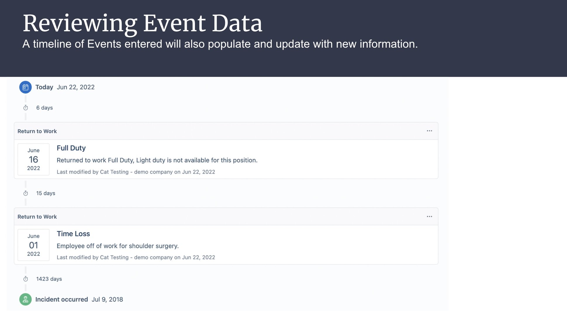
Task: Click the blue Today calendar icon
Action: pyautogui.click(x=25, y=87)
